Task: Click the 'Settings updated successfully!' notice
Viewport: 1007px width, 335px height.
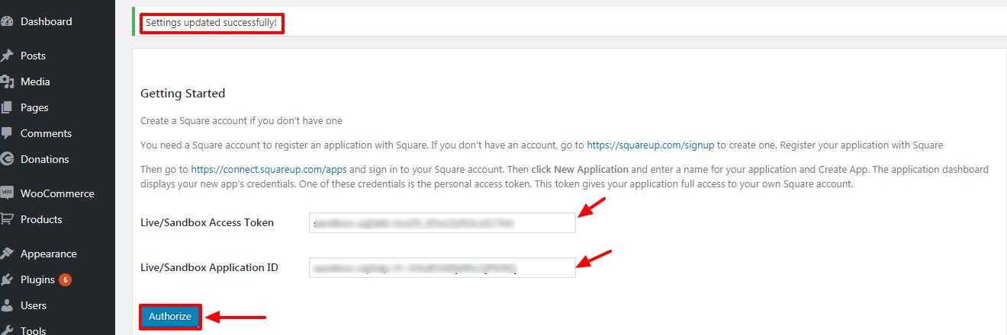Action: [x=211, y=23]
